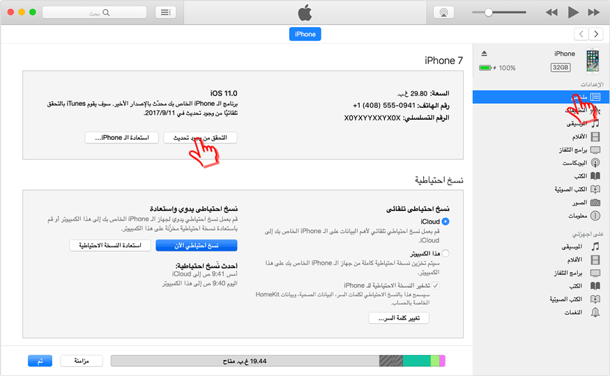Click the AirPlay icon in the toolbar
This screenshot has height=376, width=610.
443,13
